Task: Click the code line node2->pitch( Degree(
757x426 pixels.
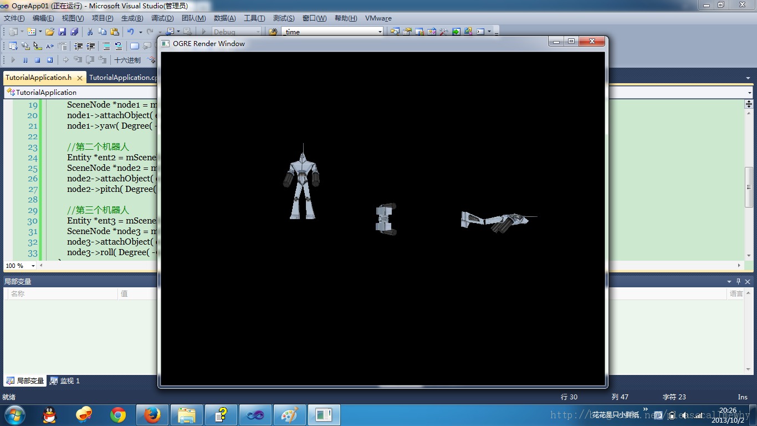Action: click(x=112, y=189)
